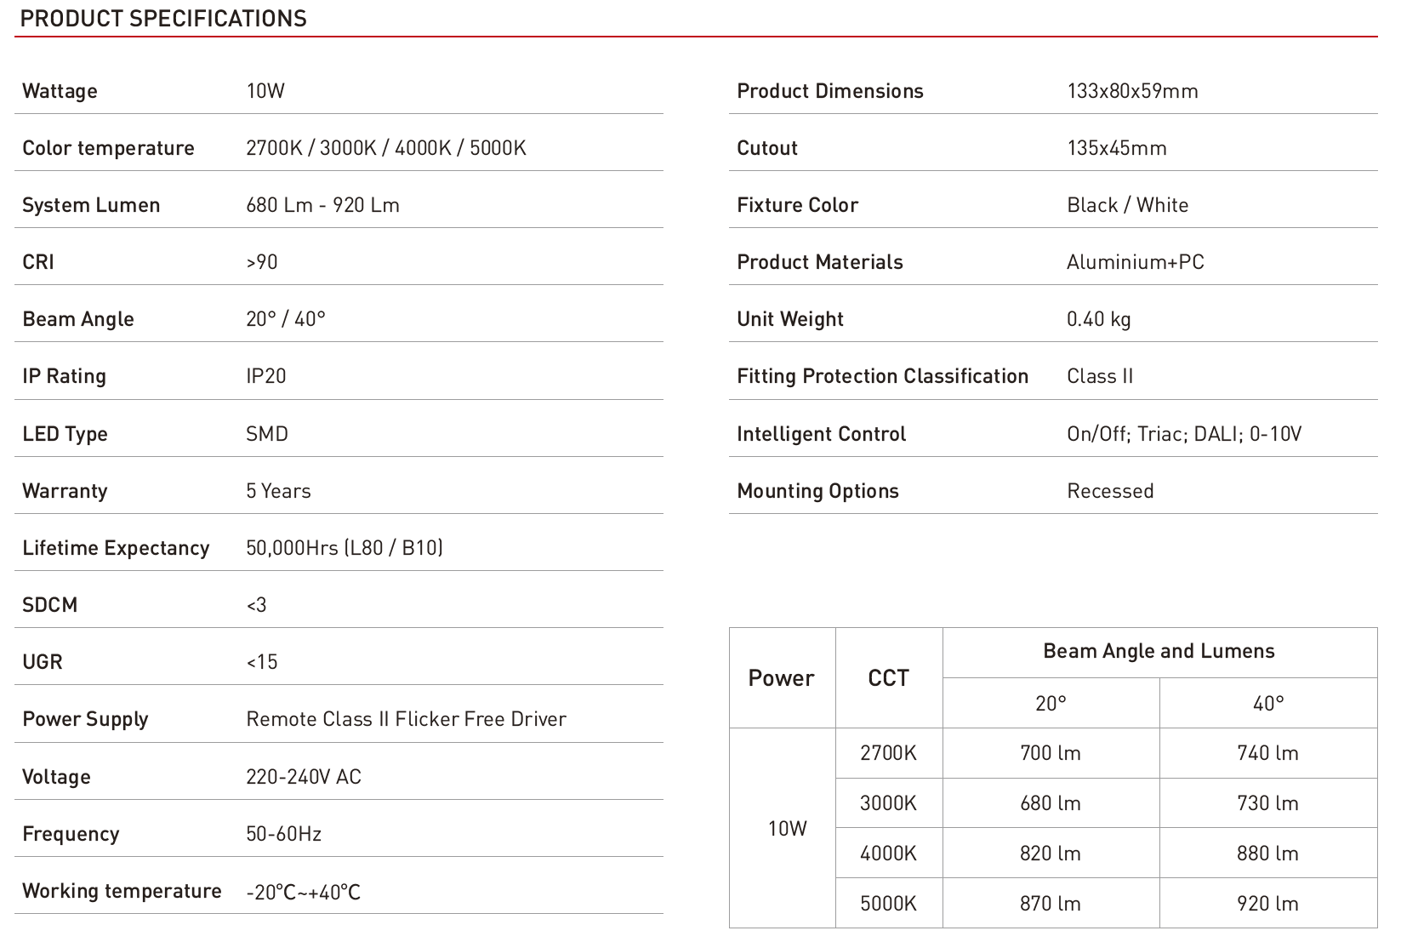Click the UGR label
The height and width of the screenshot is (942, 1401).
(x=43, y=662)
